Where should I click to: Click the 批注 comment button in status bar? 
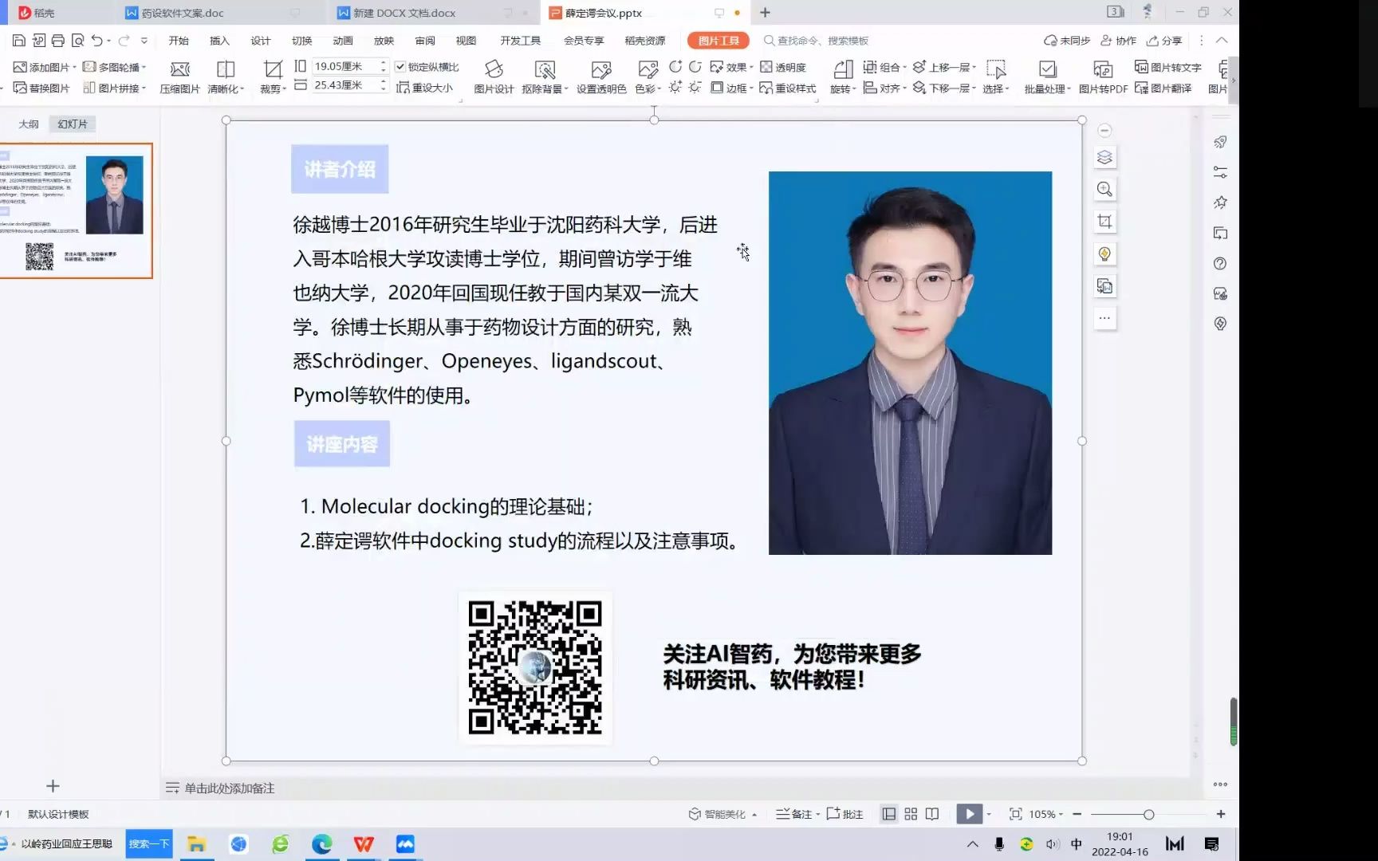point(845,814)
